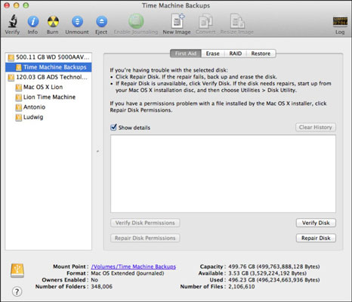Click the help question mark button

17,291
